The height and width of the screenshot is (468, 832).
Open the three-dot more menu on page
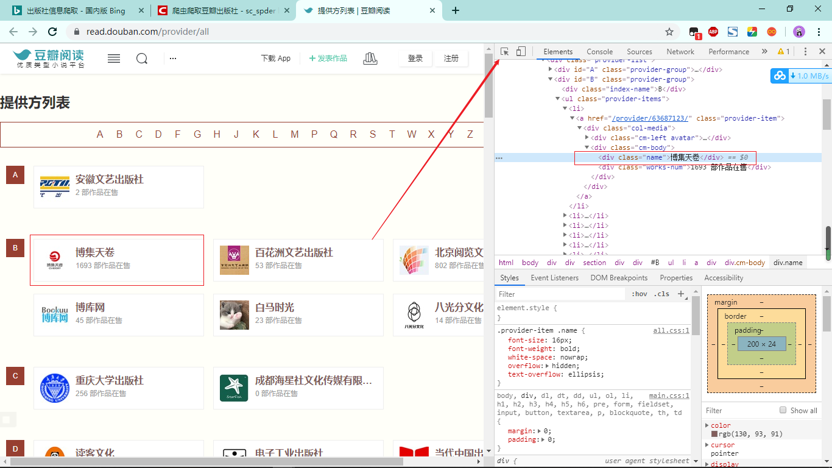[173, 58]
